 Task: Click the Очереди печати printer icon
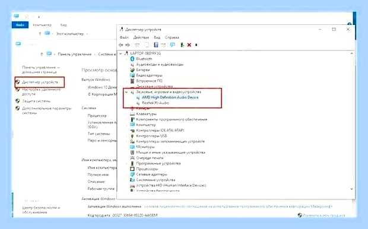(132, 158)
